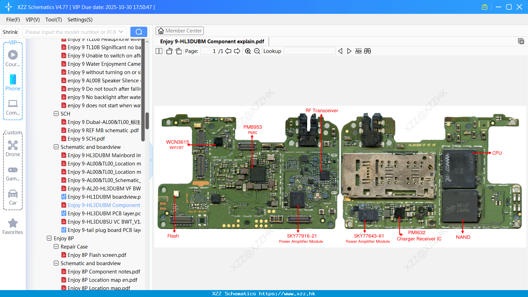
Task: Open enjoy 9 No backlight after water case
Action: coord(101,97)
